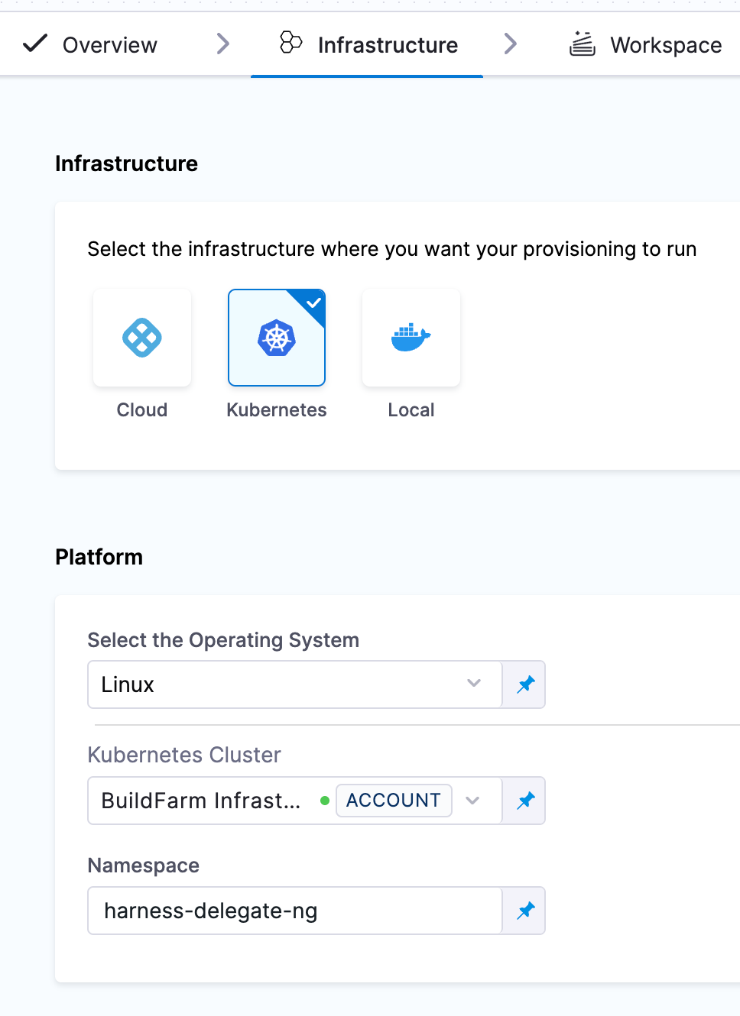Go to the Workspace tab

(x=665, y=45)
